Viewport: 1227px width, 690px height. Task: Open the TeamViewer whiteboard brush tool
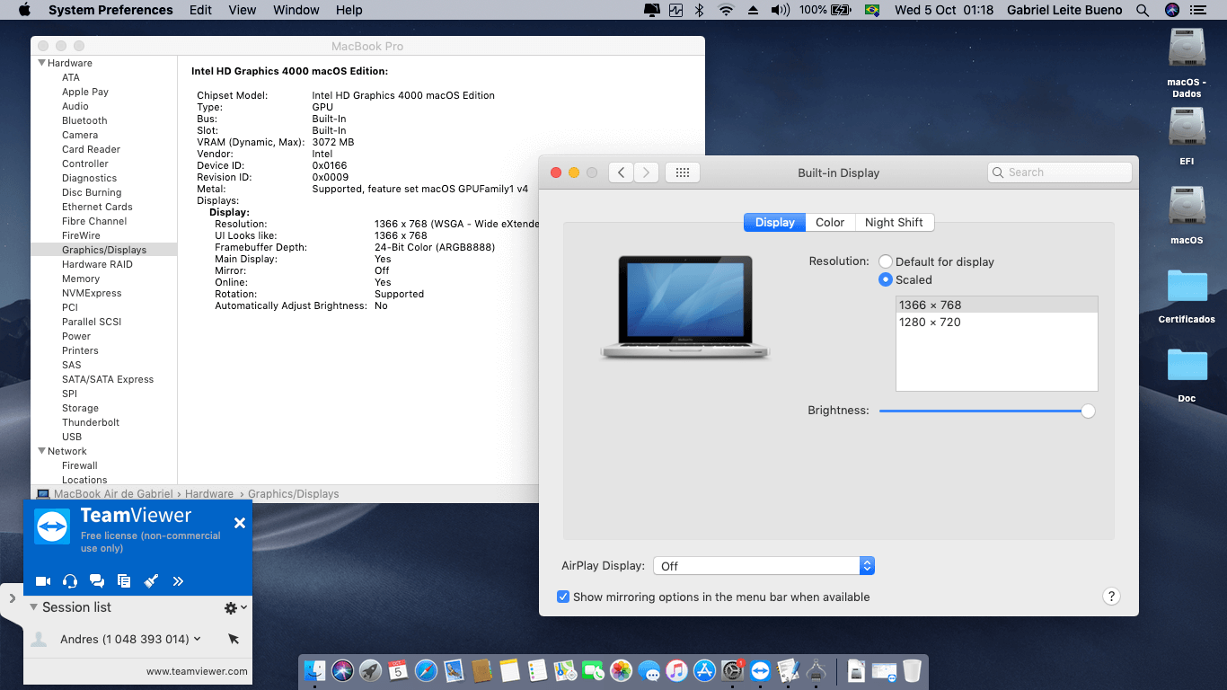(151, 581)
